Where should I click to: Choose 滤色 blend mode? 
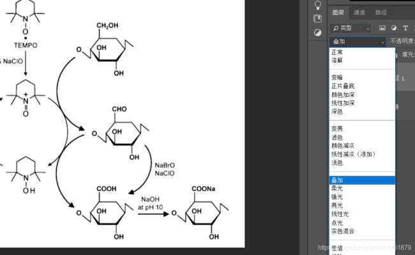click(x=362, y=137)
